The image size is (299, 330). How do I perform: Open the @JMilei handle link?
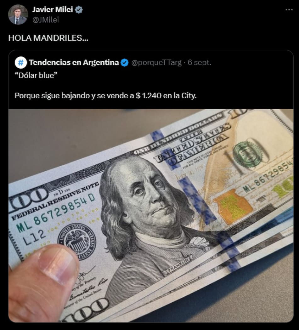tap(46, 20)
